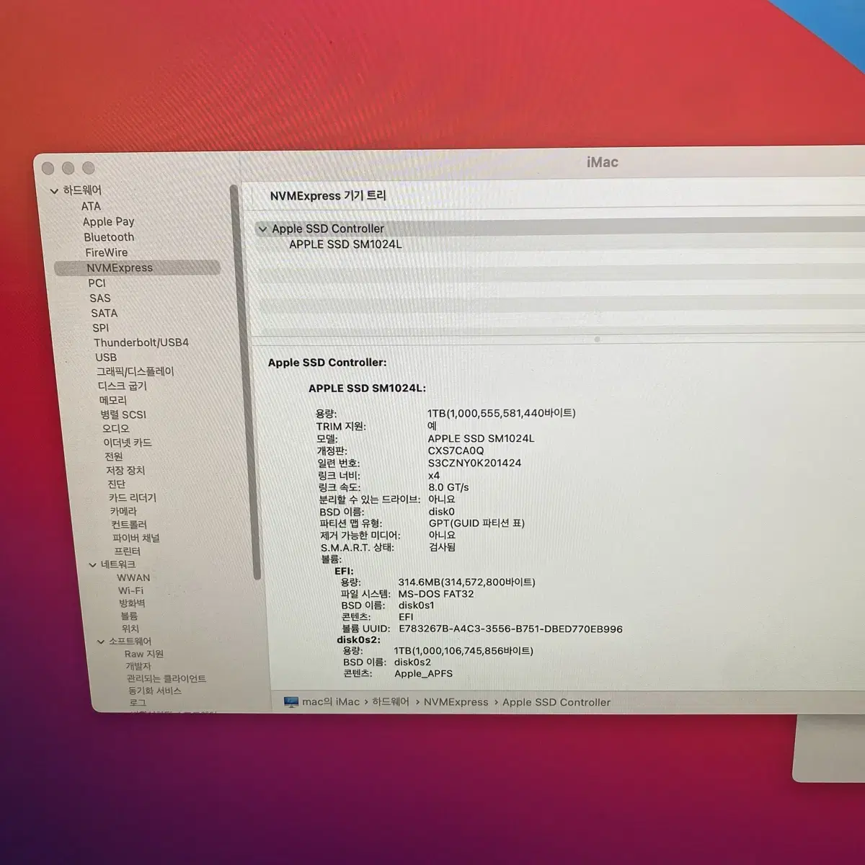Collapse the 소프트웨어 section chevron
Screen dimensions: 865x865
pos(101,642)
